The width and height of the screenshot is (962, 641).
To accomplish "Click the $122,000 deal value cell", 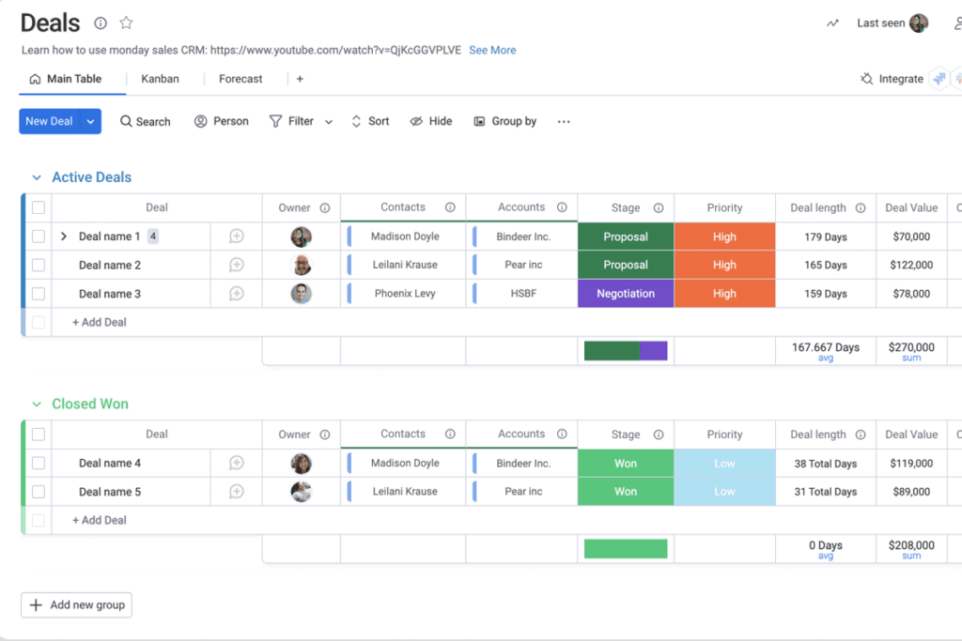I will [911, 265].
